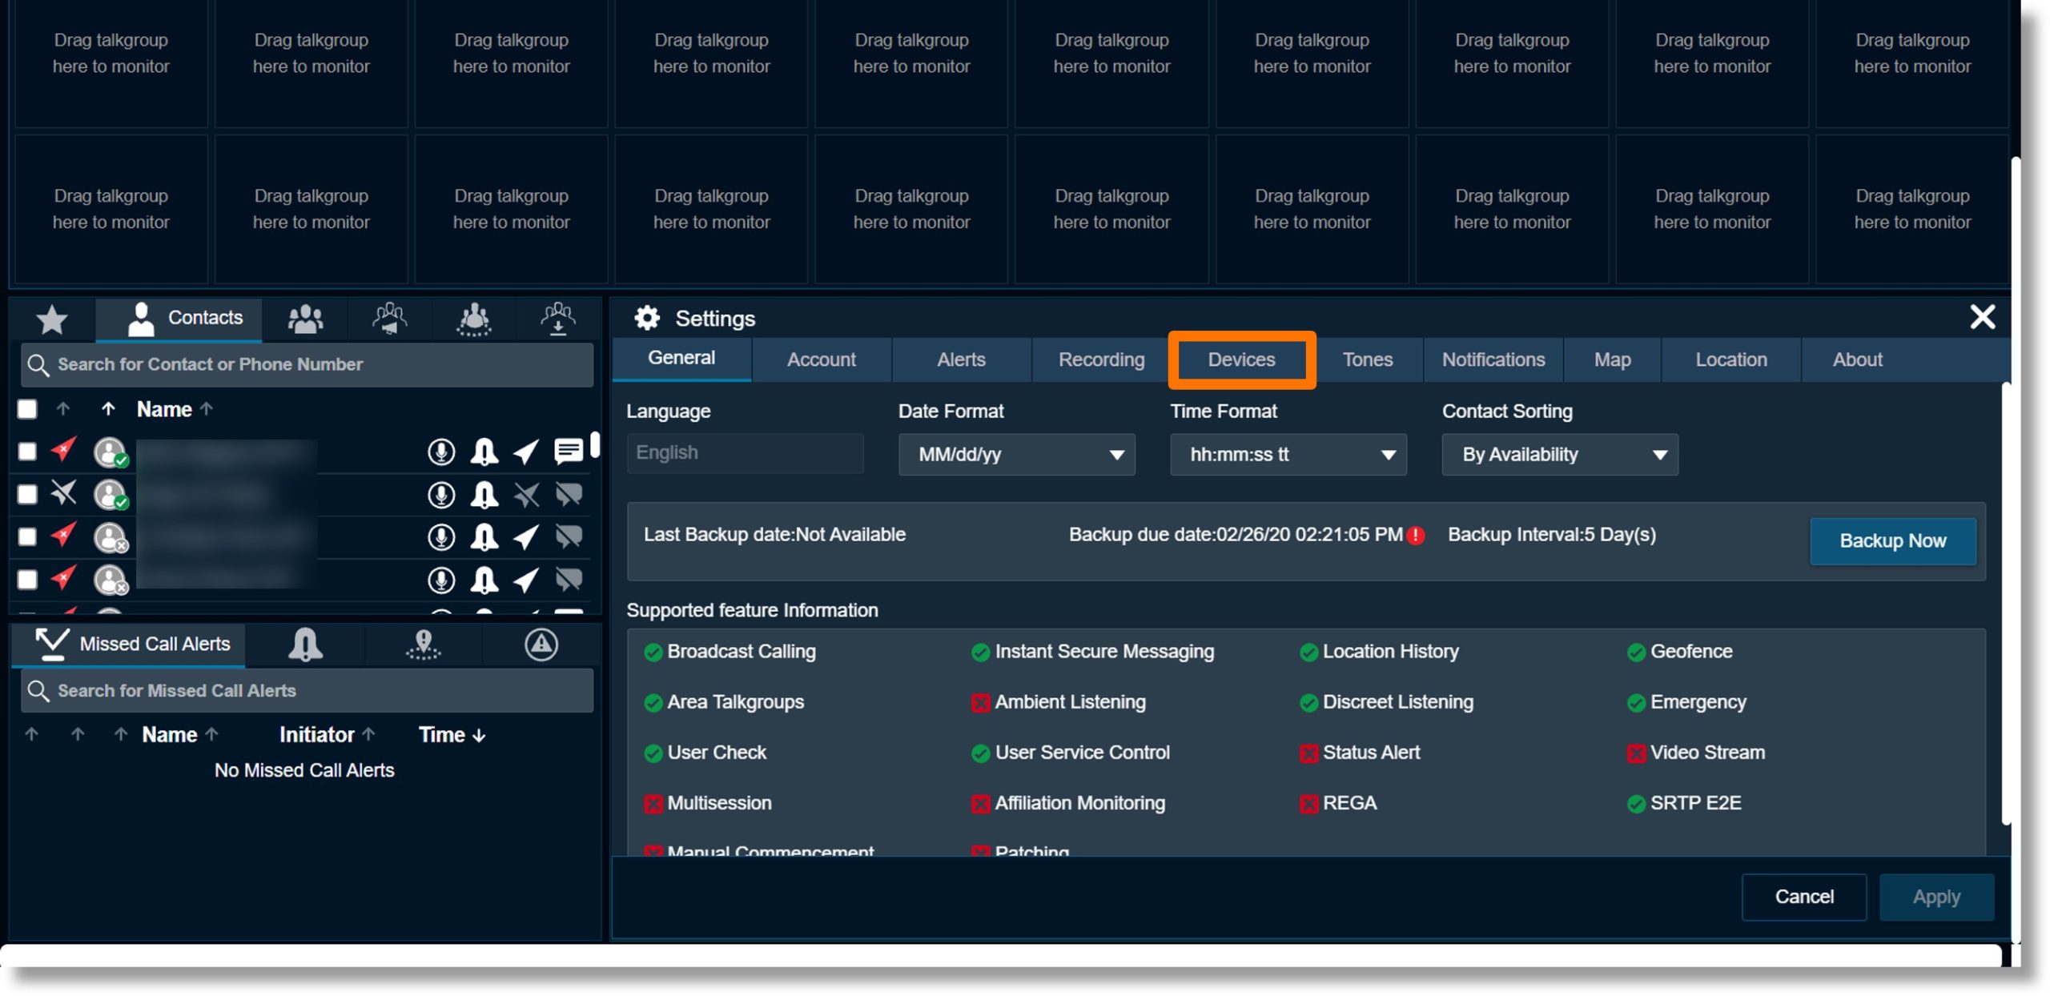Change the Contact Sorting dropdown option
The width and height of the screenshot is (2050, 996).
point(1557,452)
